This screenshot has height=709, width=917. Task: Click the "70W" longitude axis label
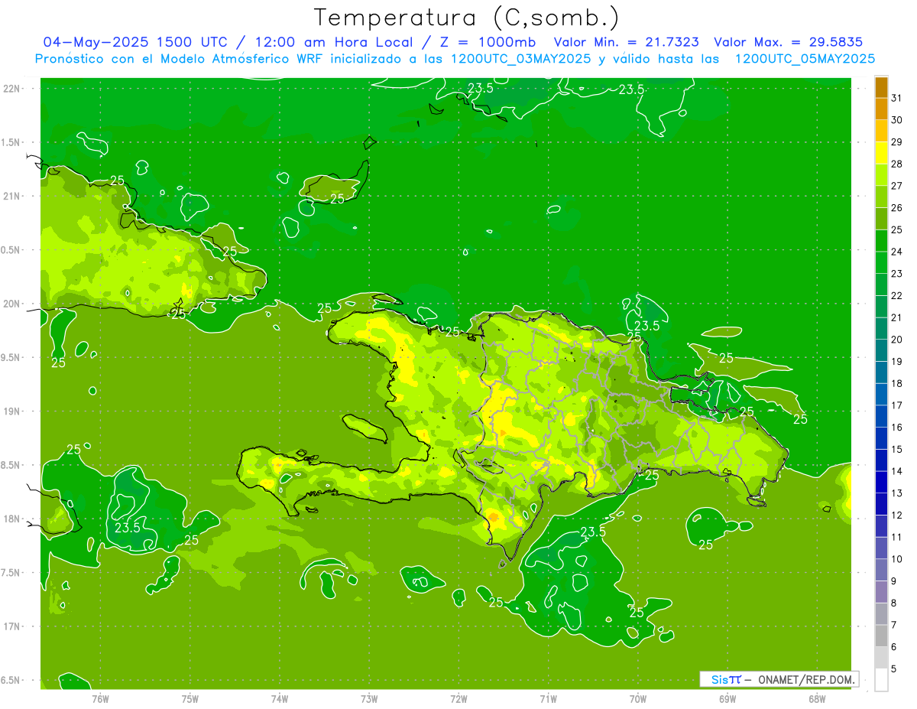(x=637, y=699)
